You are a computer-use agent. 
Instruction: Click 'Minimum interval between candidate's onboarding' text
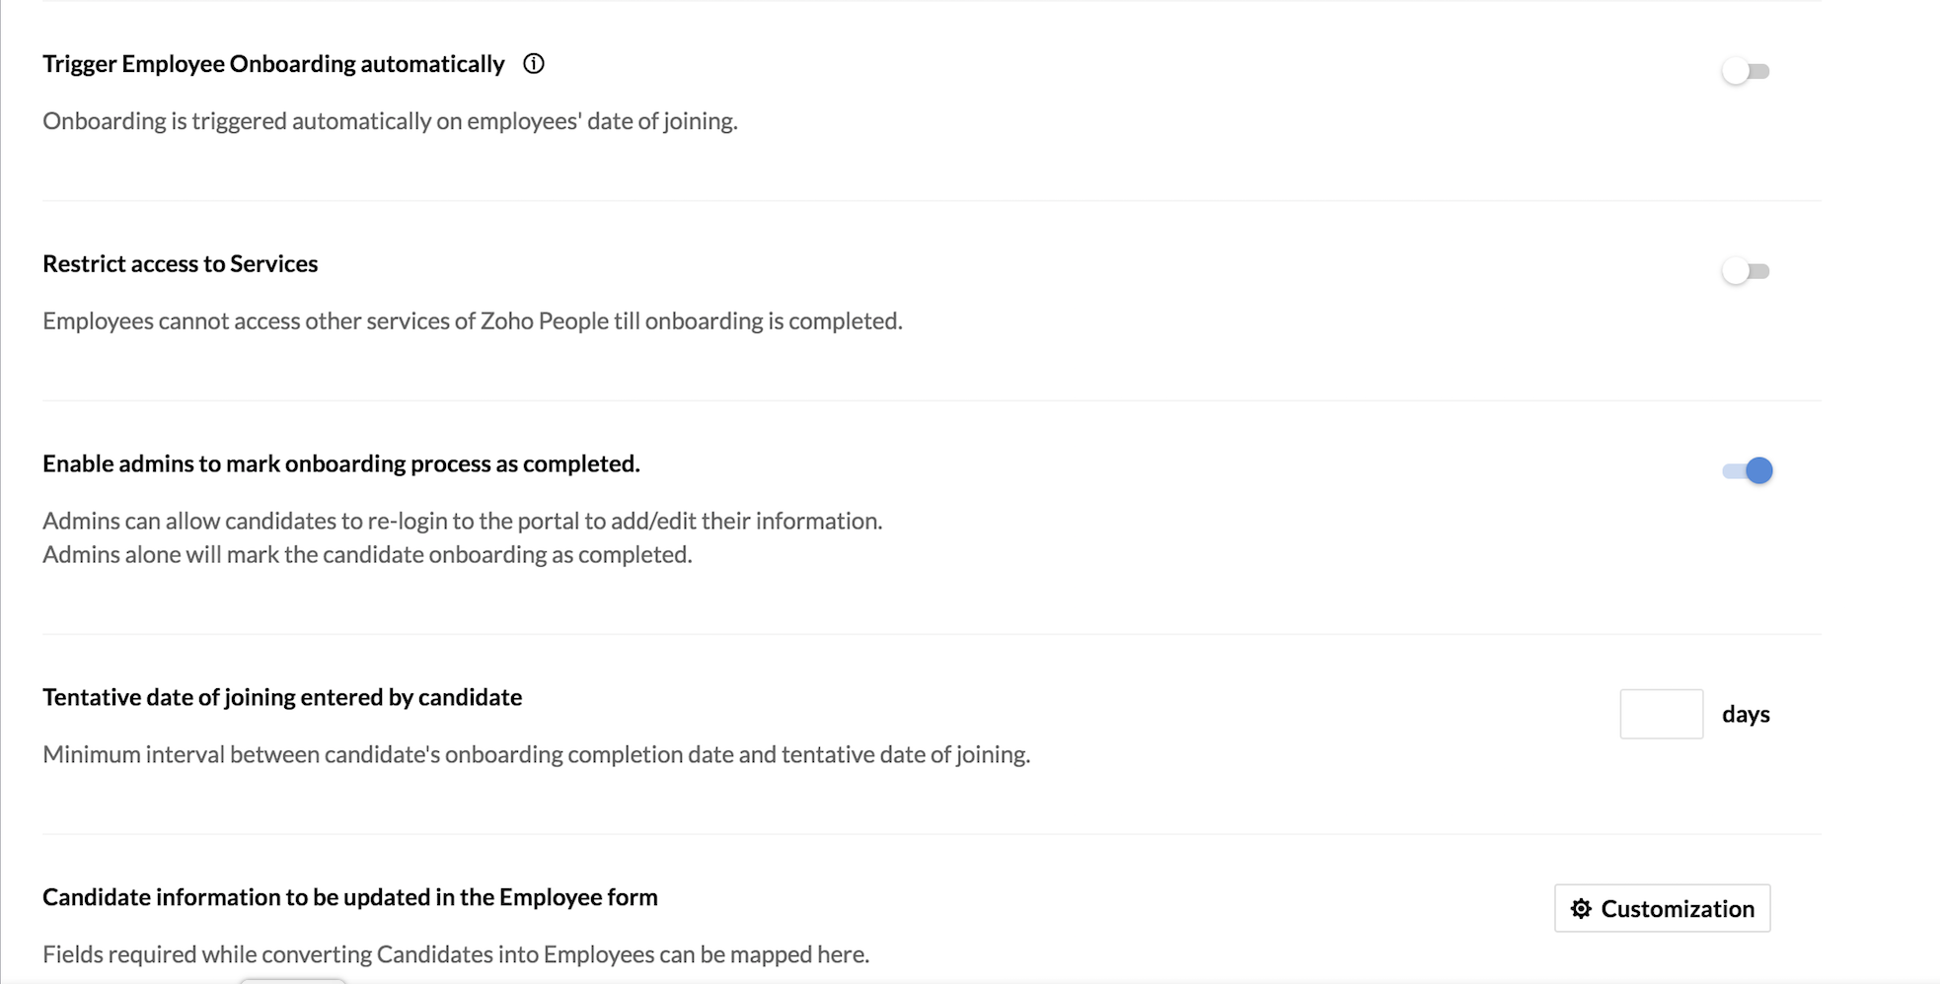click(x=536, y=754)
